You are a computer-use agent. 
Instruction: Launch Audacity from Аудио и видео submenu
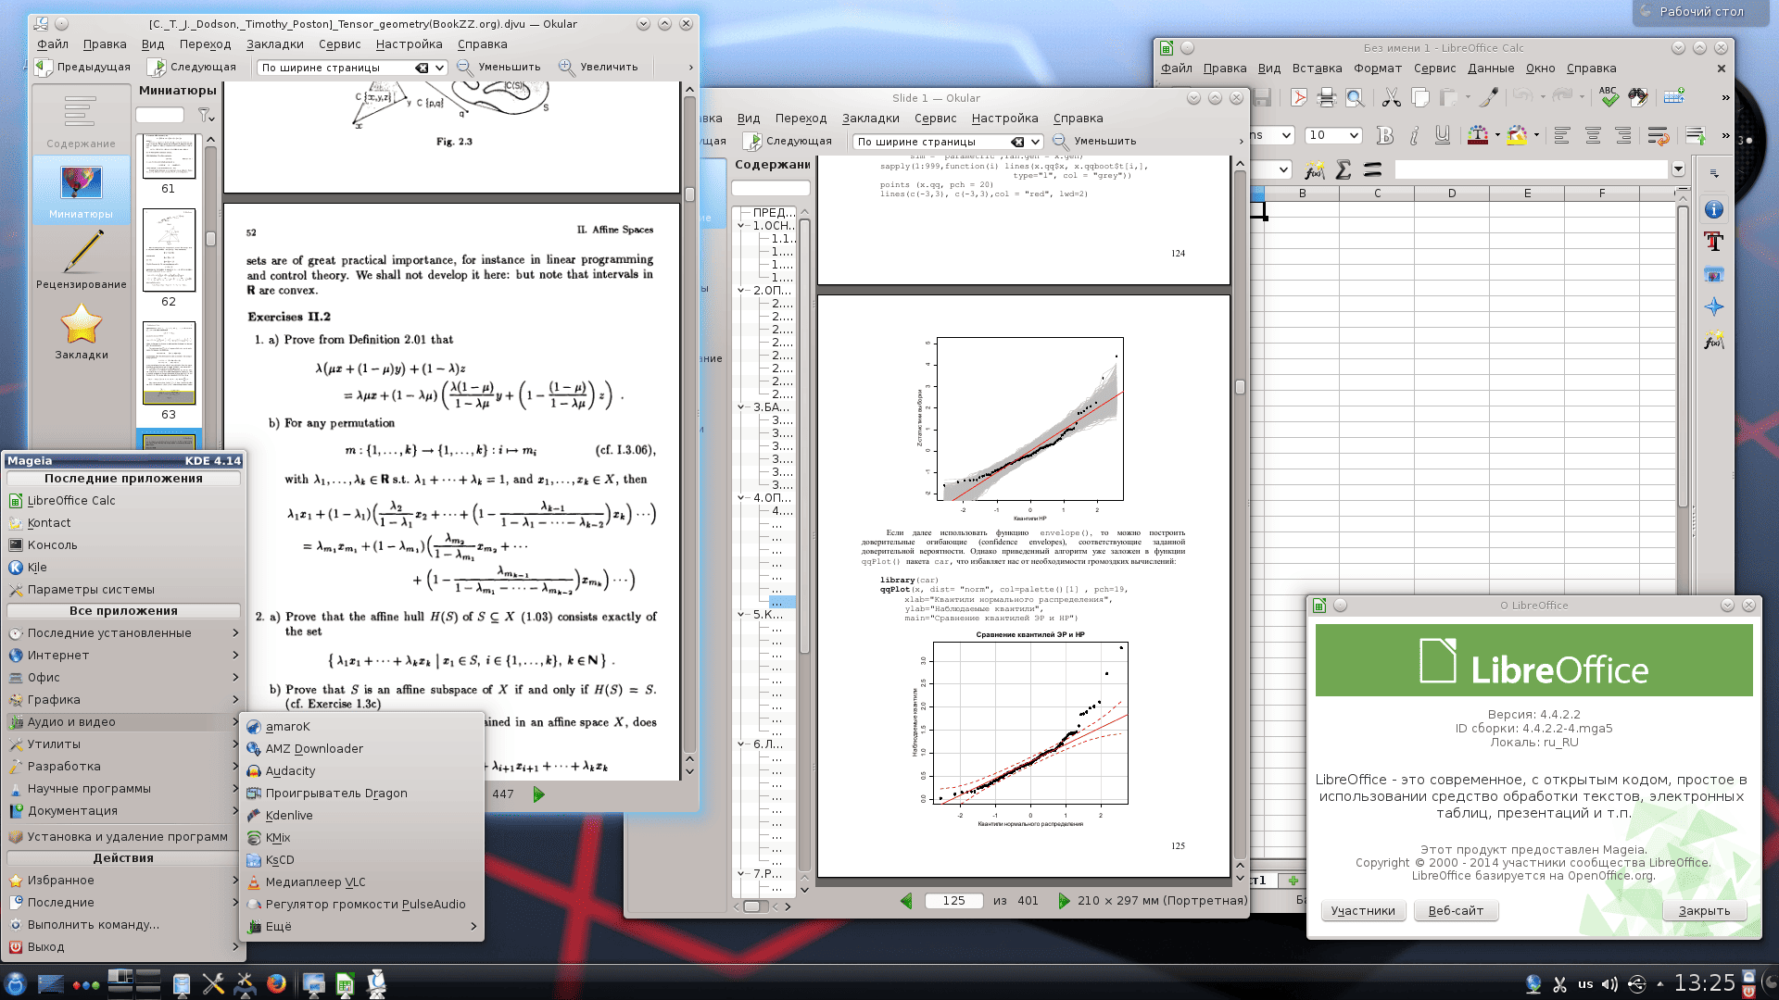362,770
